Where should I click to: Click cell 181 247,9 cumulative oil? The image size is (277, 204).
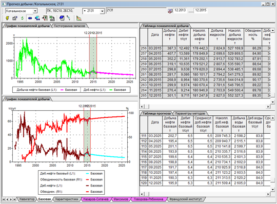point(200,95)
